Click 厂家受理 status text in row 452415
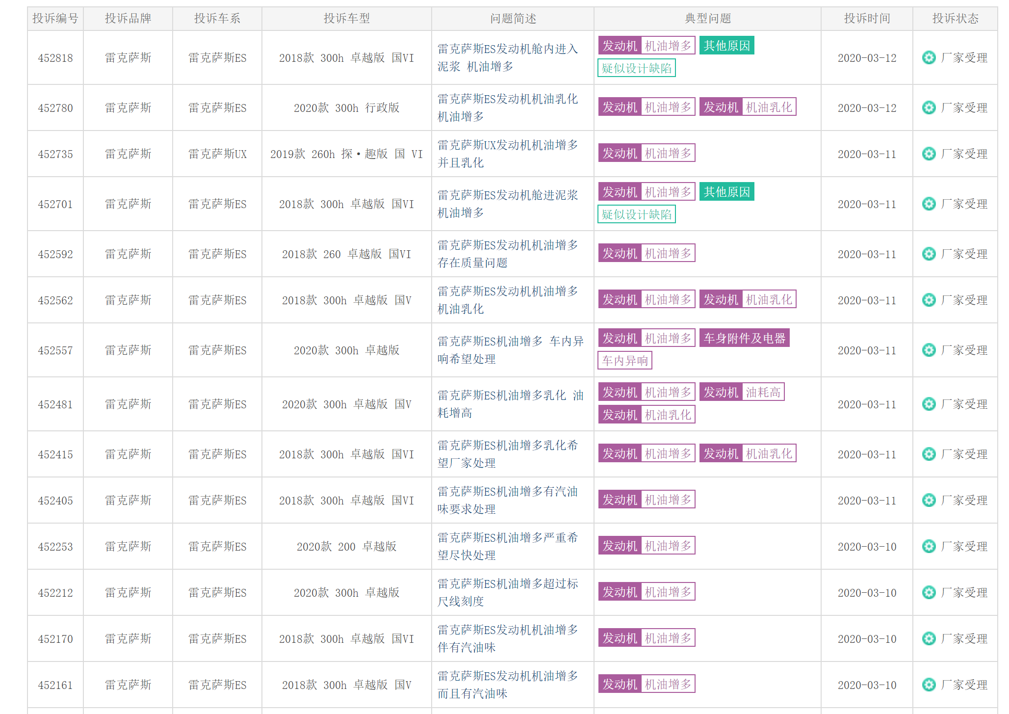Viewport: 1009px width, 714px height. pyautogui.click(x=964, y=454)
